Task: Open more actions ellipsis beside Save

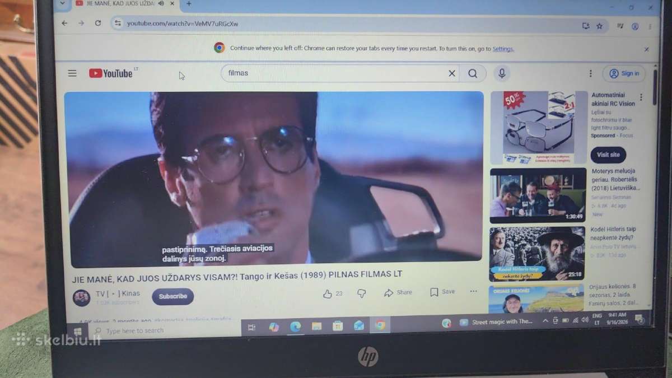Action: click(474, 291)
